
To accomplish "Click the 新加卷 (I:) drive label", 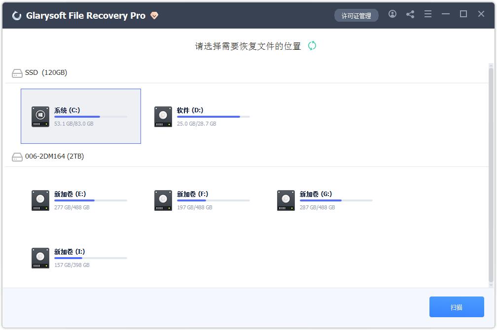I will coord(70,252).
